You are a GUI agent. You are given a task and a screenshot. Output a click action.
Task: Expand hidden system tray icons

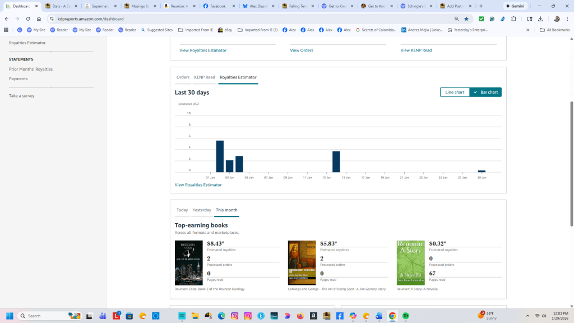click(527, 317)
